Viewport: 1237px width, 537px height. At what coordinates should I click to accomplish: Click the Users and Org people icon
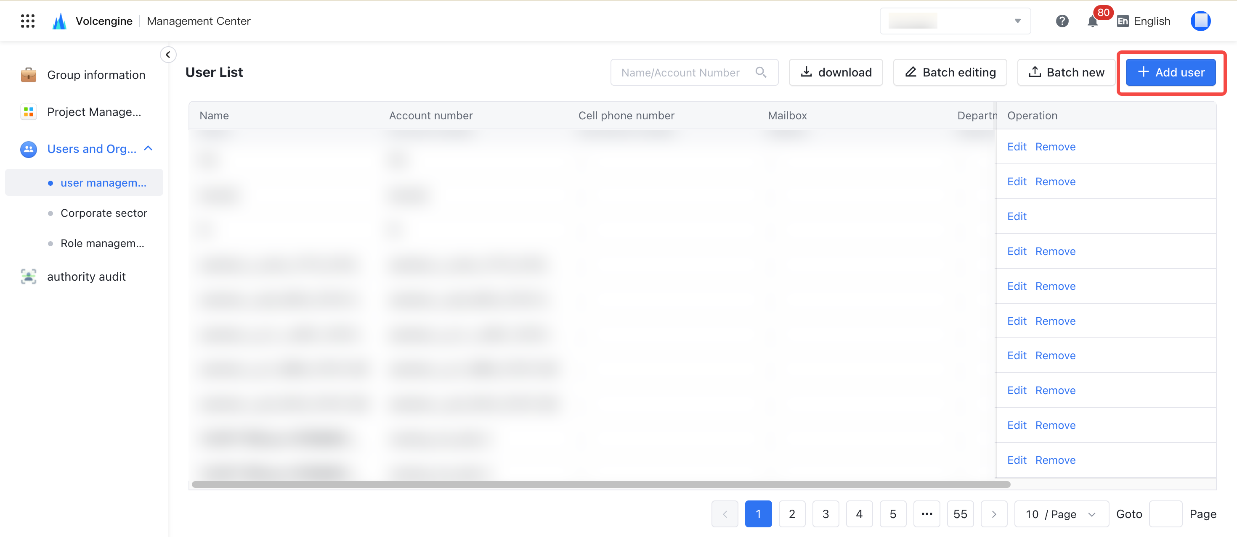coord(29,149)
